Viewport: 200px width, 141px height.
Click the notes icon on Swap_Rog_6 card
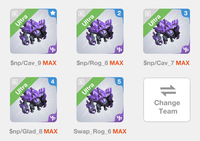pos(81,82)
